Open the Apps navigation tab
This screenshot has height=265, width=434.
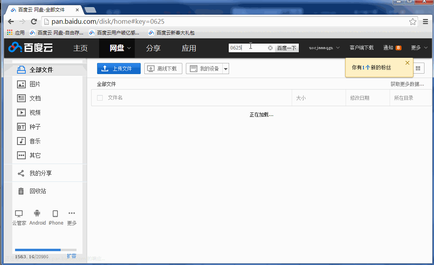[x=189, y=48]
